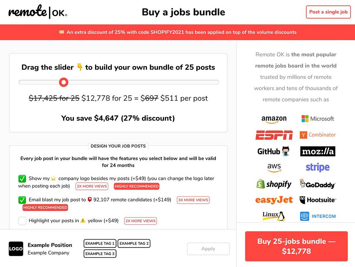Click the red bundle slider handle
The image size is (355, 267).
click(x=64, y=82)
